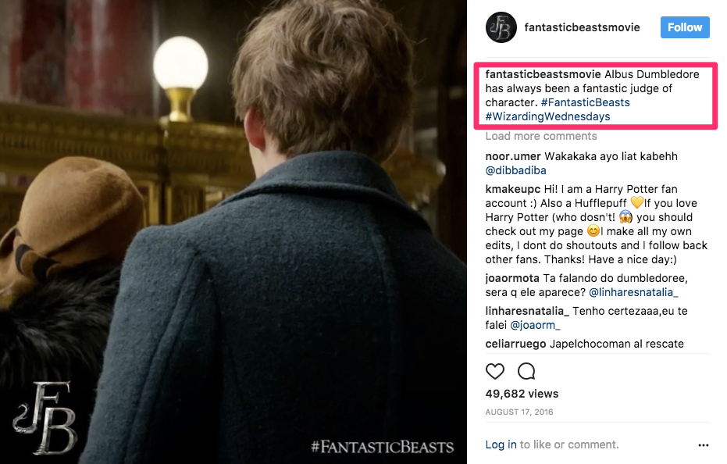This screenshot has width=727, height=464.
Task: Click the fantasticbeastsmovie profile avatar
Action: pyautogui.click(x=501, y=27)
